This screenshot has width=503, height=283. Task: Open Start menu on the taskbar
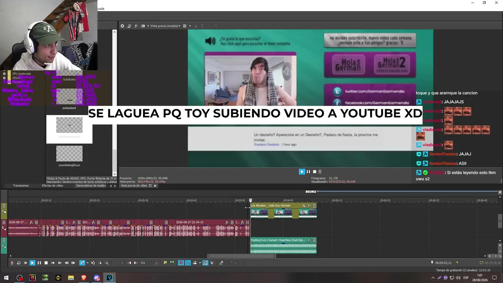(x=6, y=278)
